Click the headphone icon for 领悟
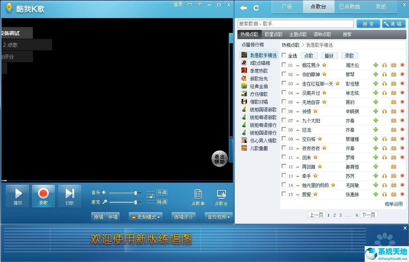 pos(385,111)
